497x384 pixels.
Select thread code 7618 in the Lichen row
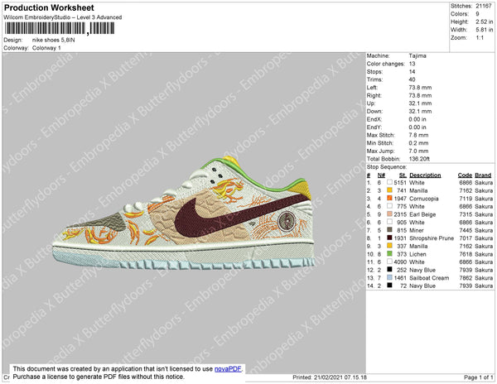coord(466,254)
